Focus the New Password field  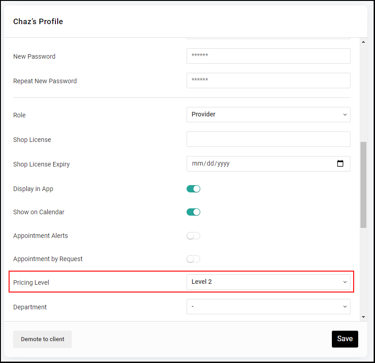tap(268, 56)
